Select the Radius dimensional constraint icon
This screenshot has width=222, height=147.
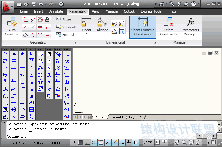pyautogui.click(x=114, y=24)
